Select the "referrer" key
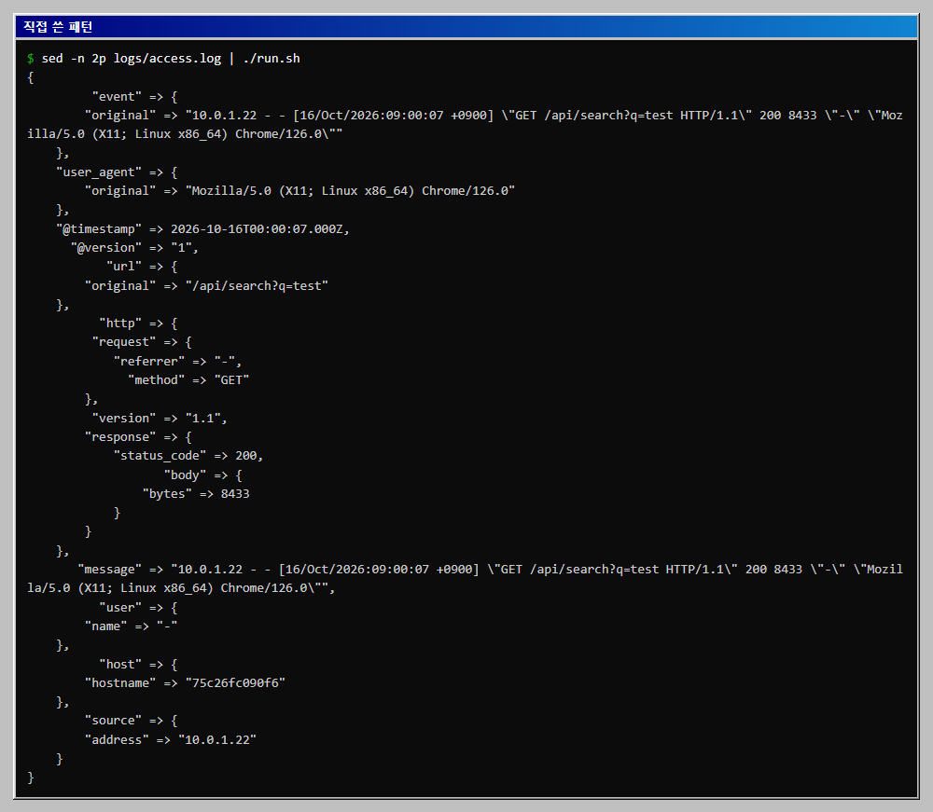This screenshot has width=933, height=812. pos(148,362)
